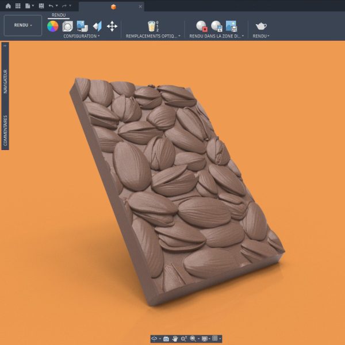Viewport: 345px width, 345px height.
Task: Open the RENDU workspace switcher dropdown
Action: click(x=23, y=25)
